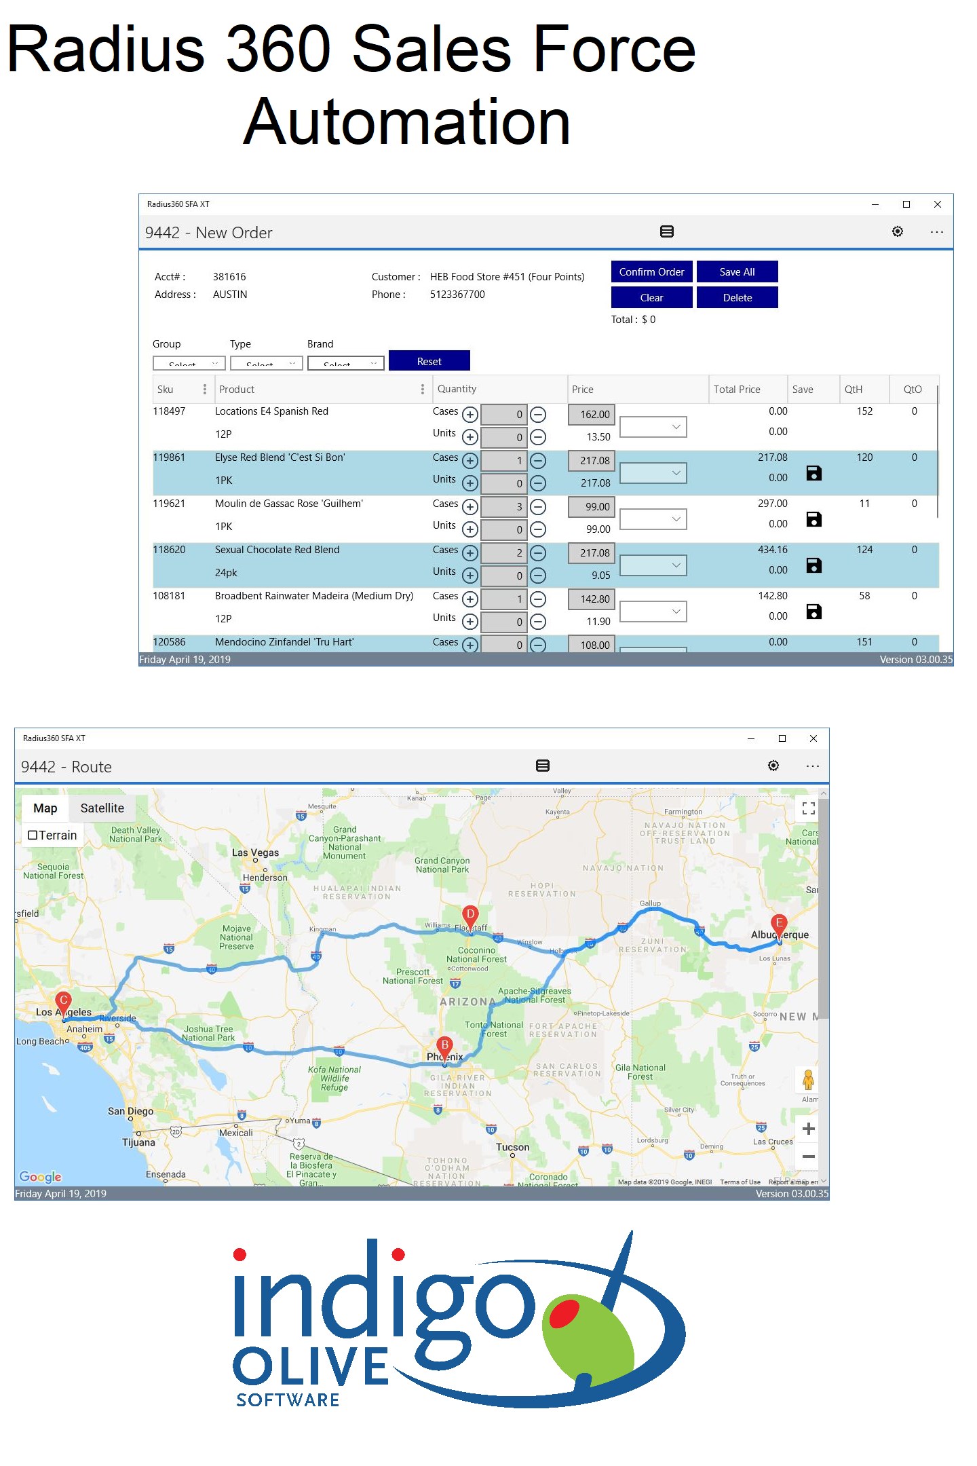The image size is (977, 1466).
Task: Open Product column options menu
Action: click(422, 389)
